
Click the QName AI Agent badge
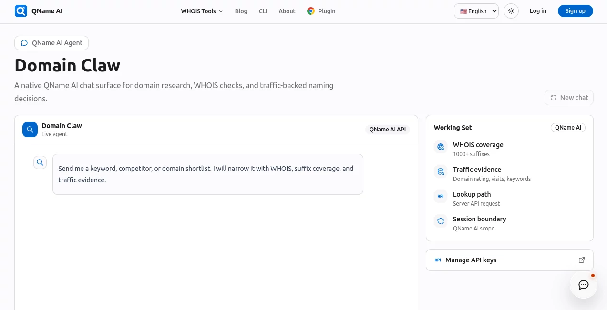[51, 43]
